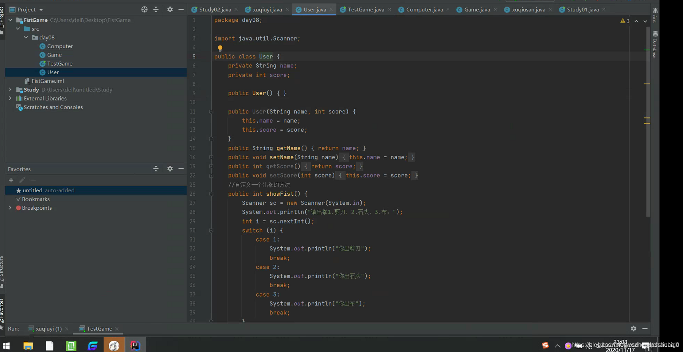Show hidden system tray icons
The height and width of the screenshot is (352, 683).
(x=557, y=346)
